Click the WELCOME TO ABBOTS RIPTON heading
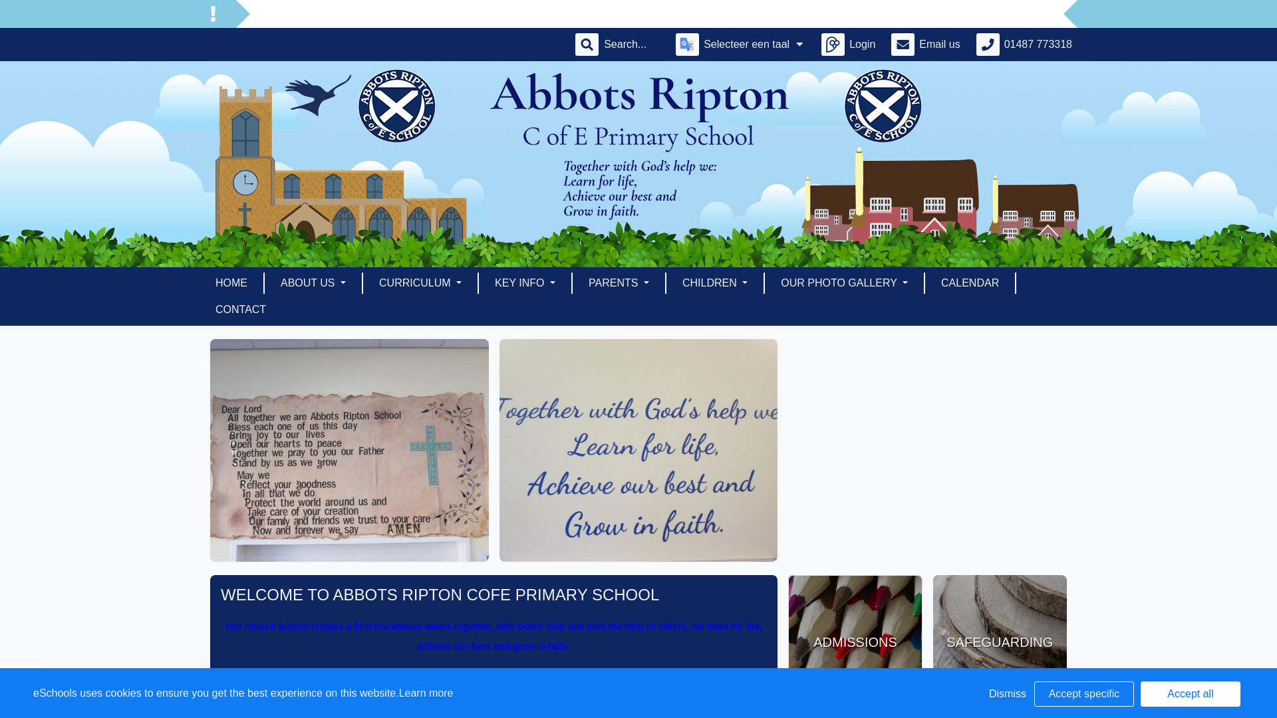This screenshot has width=1277, height=718. (x=440, y=595)
